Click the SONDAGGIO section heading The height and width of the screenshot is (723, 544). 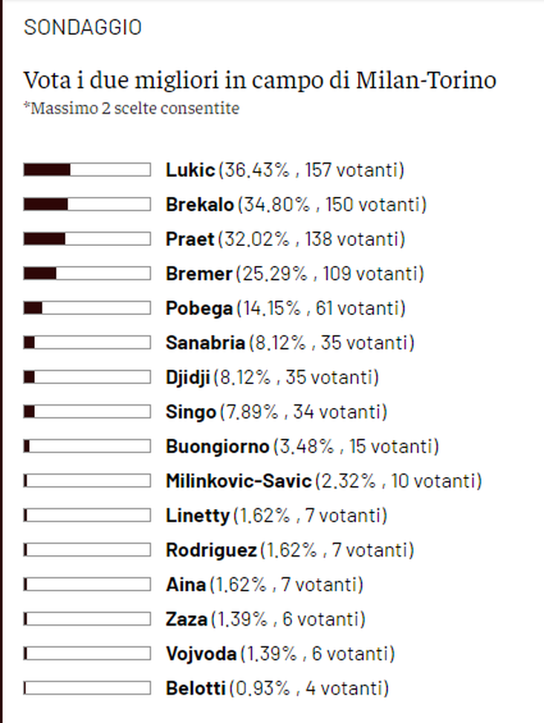pyautogui.click(x=82, y=27)
